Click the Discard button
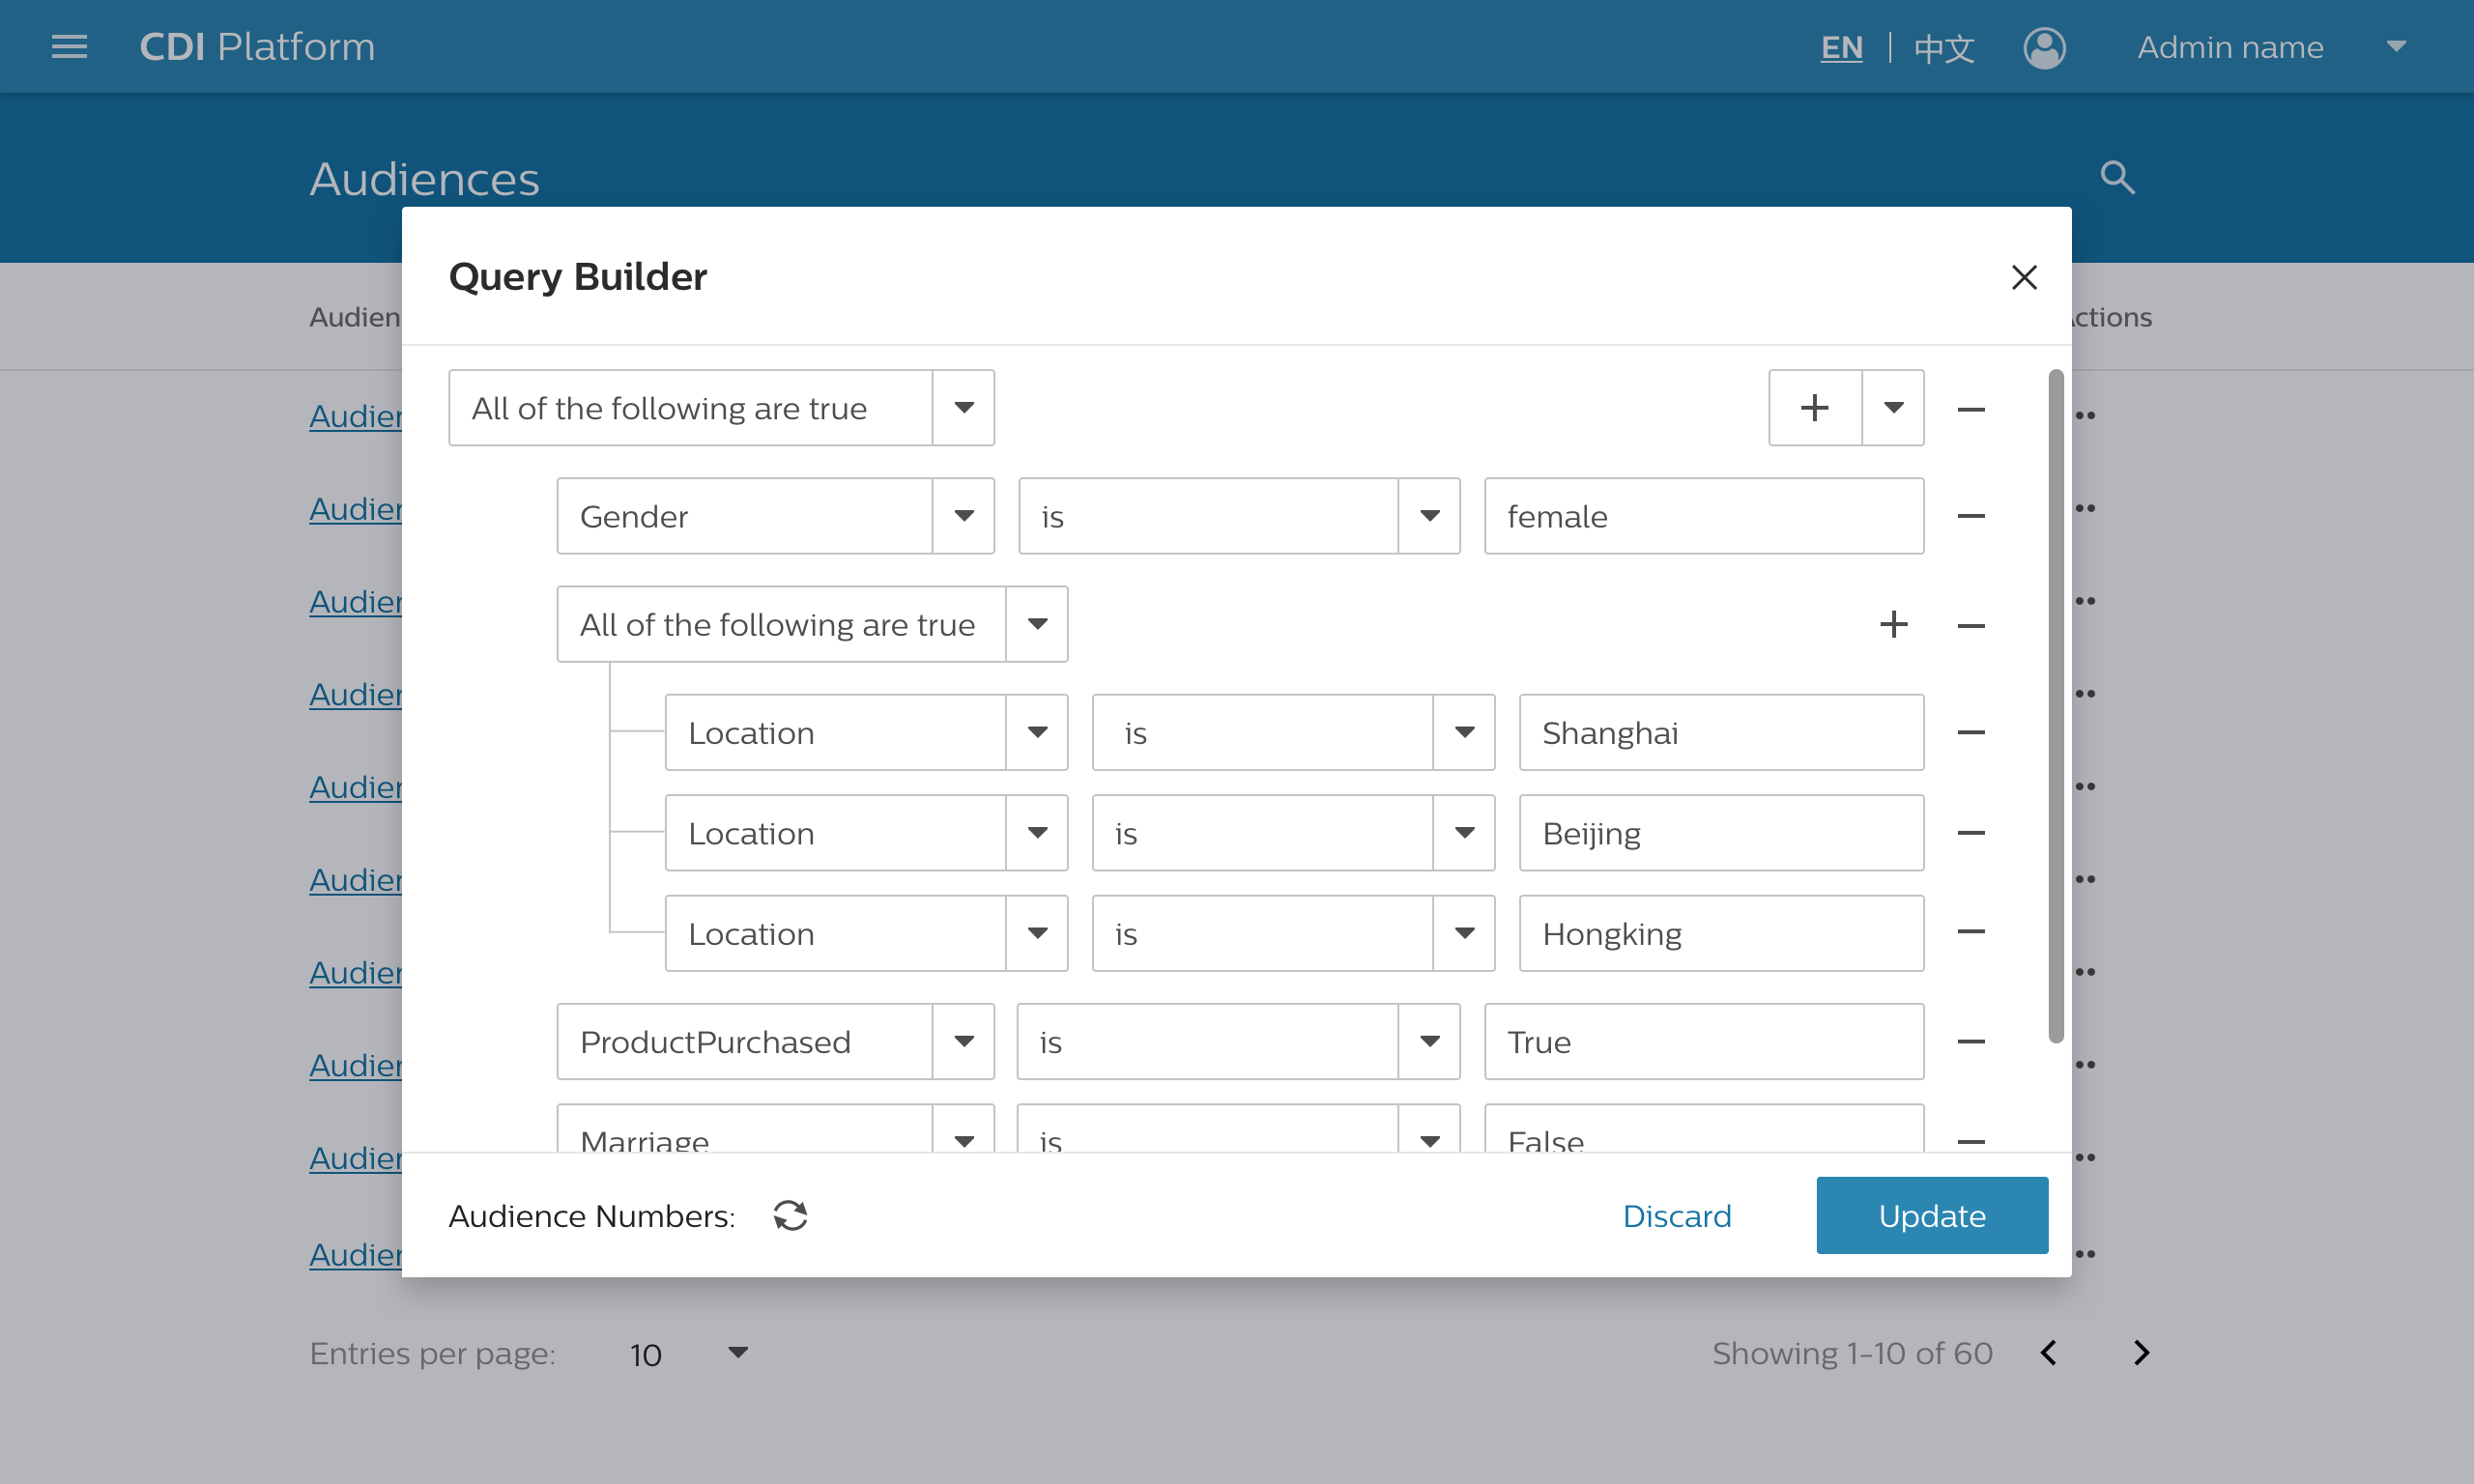 pos(1676,1216)
